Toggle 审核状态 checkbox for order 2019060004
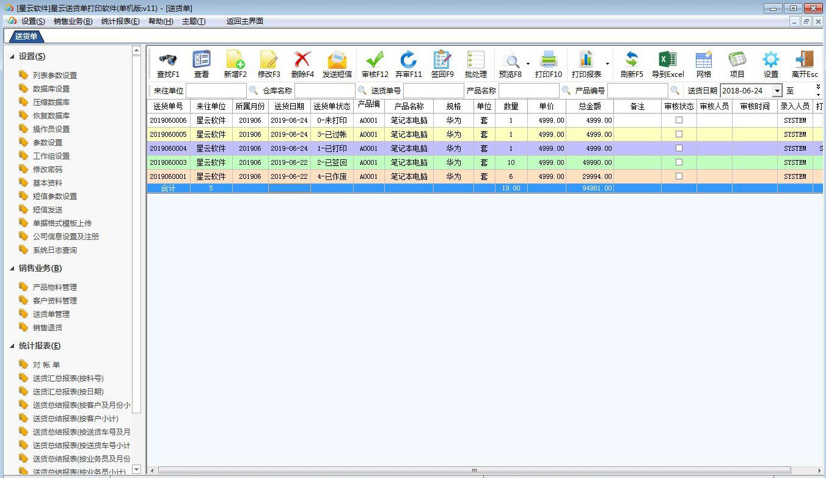Image resolution: width=826 pixels, height=478 pixels. point(679,148)
